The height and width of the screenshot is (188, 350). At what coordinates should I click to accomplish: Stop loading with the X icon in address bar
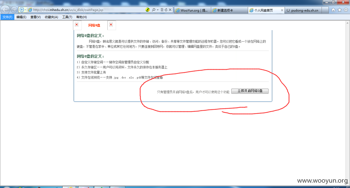pyautogui.click(x=170, y=10)
